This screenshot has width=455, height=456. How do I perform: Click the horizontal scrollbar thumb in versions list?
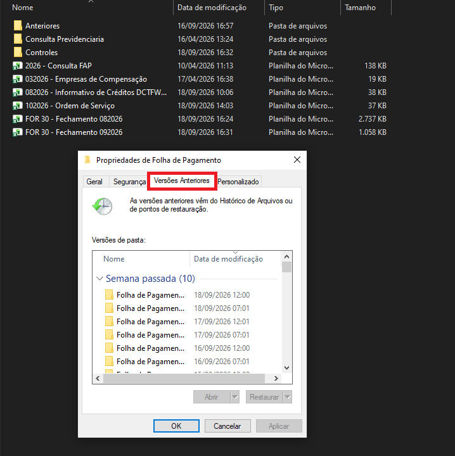(184, 378)
